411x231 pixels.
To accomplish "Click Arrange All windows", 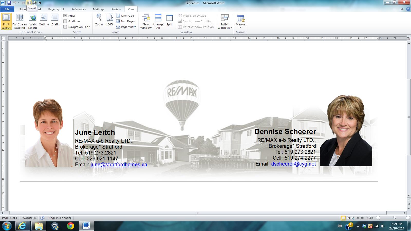I will pos(158,22).
